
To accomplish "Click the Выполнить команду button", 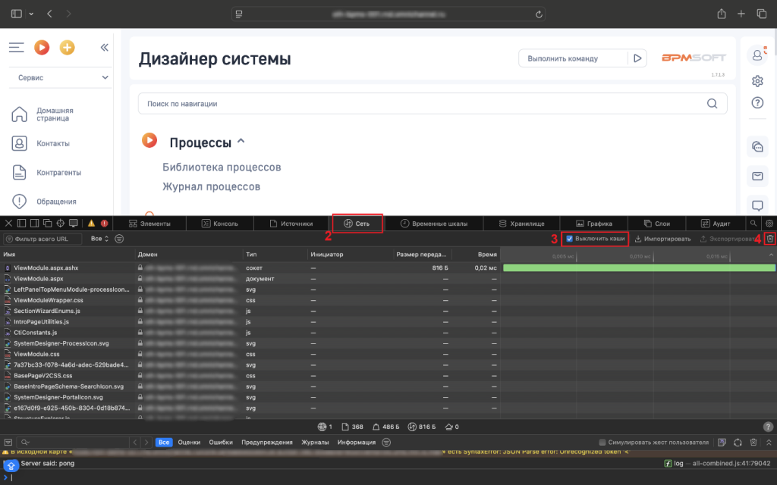I will tap(583, 58).
